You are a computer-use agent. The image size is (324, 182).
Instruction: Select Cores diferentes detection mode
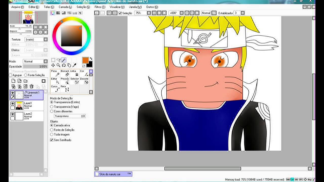[x=52, y=111]
